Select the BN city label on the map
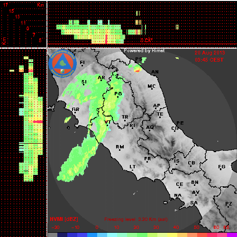The image size is (237, 237). pyautogui.click(x=195, y=182)
